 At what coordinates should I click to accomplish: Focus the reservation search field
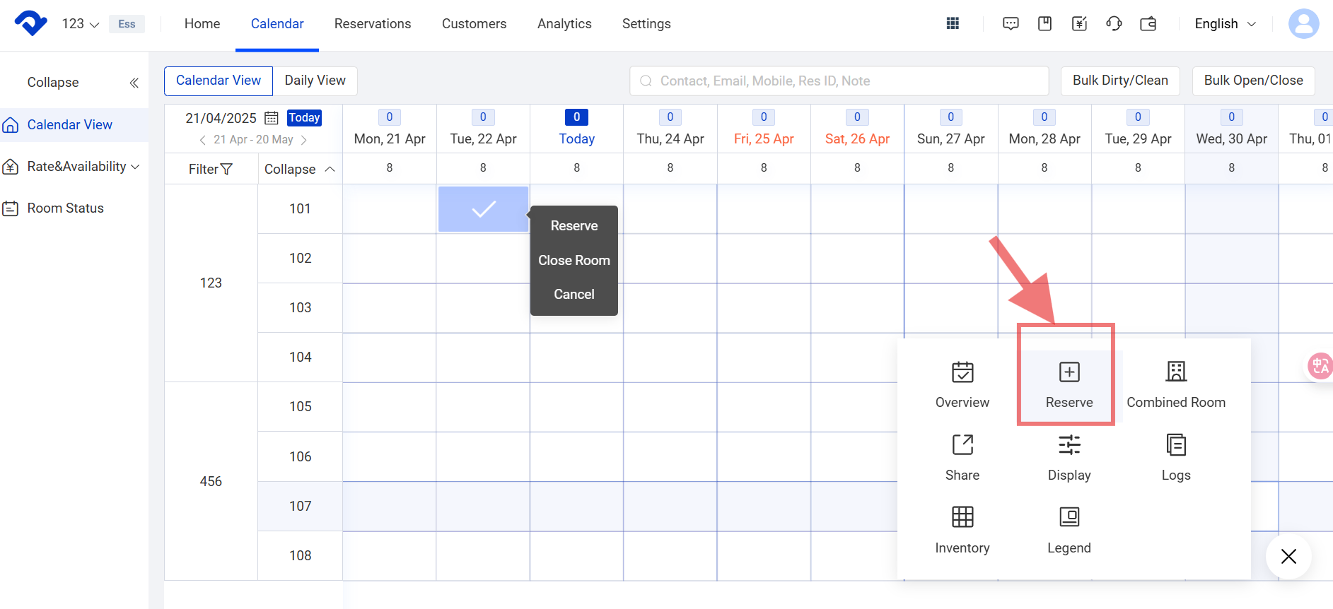[x=839, y=81]
